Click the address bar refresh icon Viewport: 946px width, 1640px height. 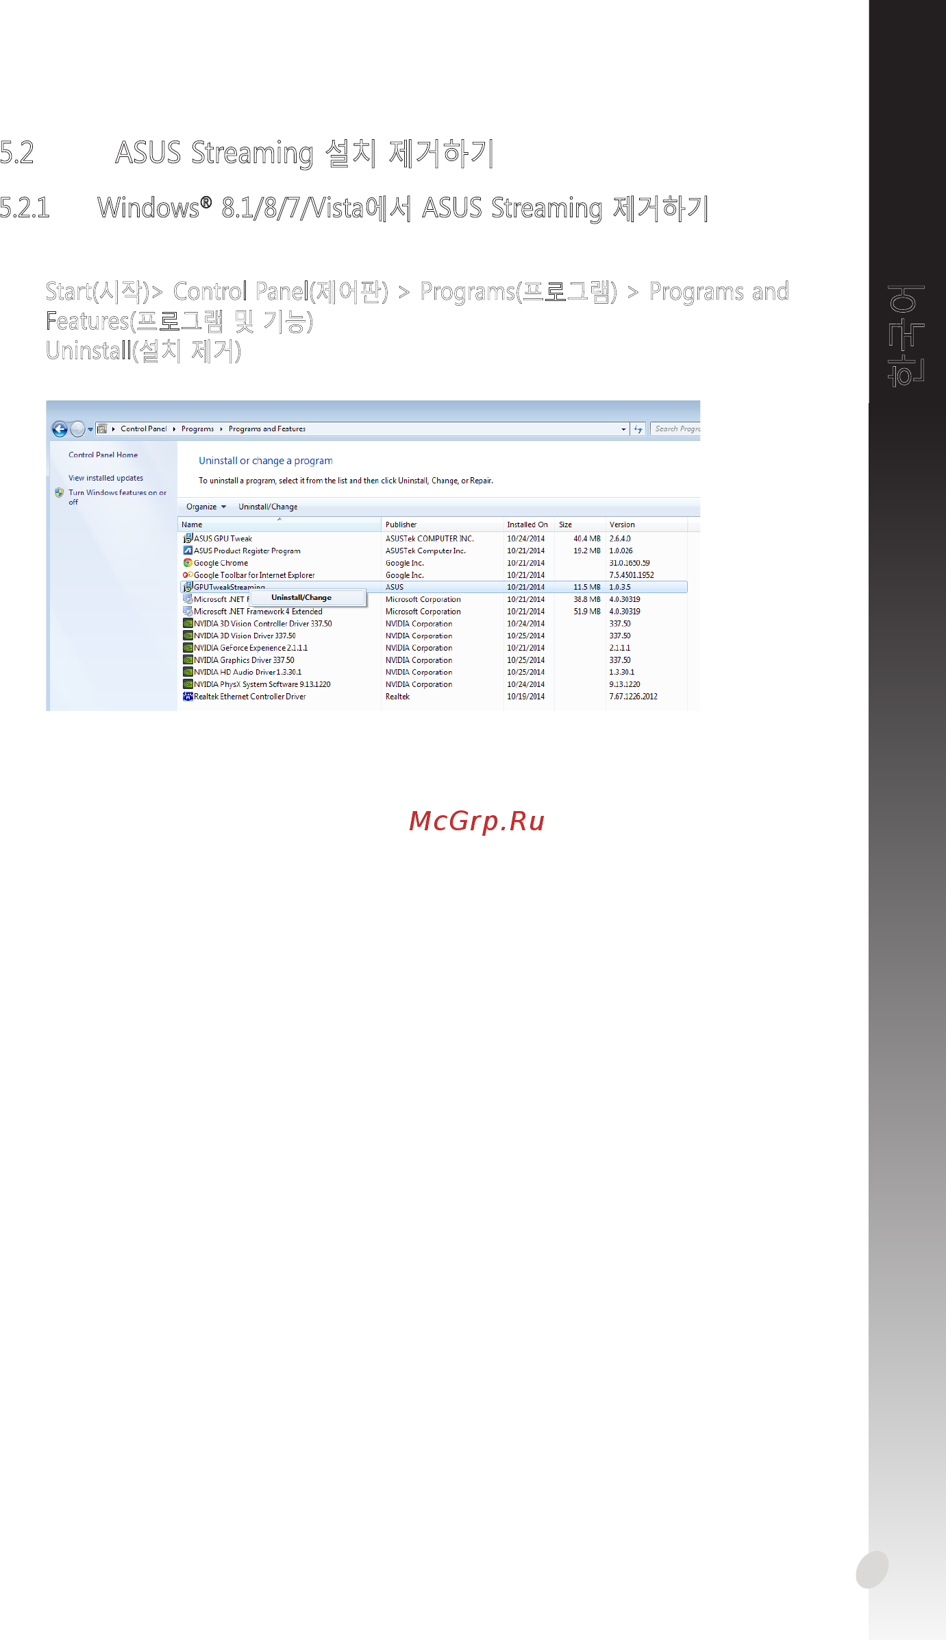point(638,429)
